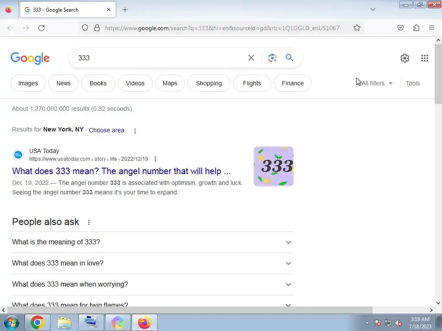
Task: Open the Windows Start menu
Action: [11, 322]
